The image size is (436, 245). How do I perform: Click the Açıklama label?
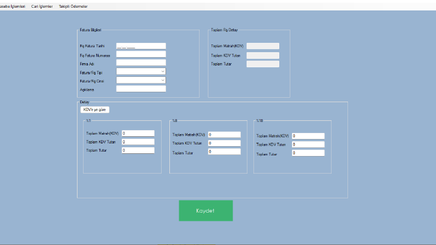tap(87, 90)
